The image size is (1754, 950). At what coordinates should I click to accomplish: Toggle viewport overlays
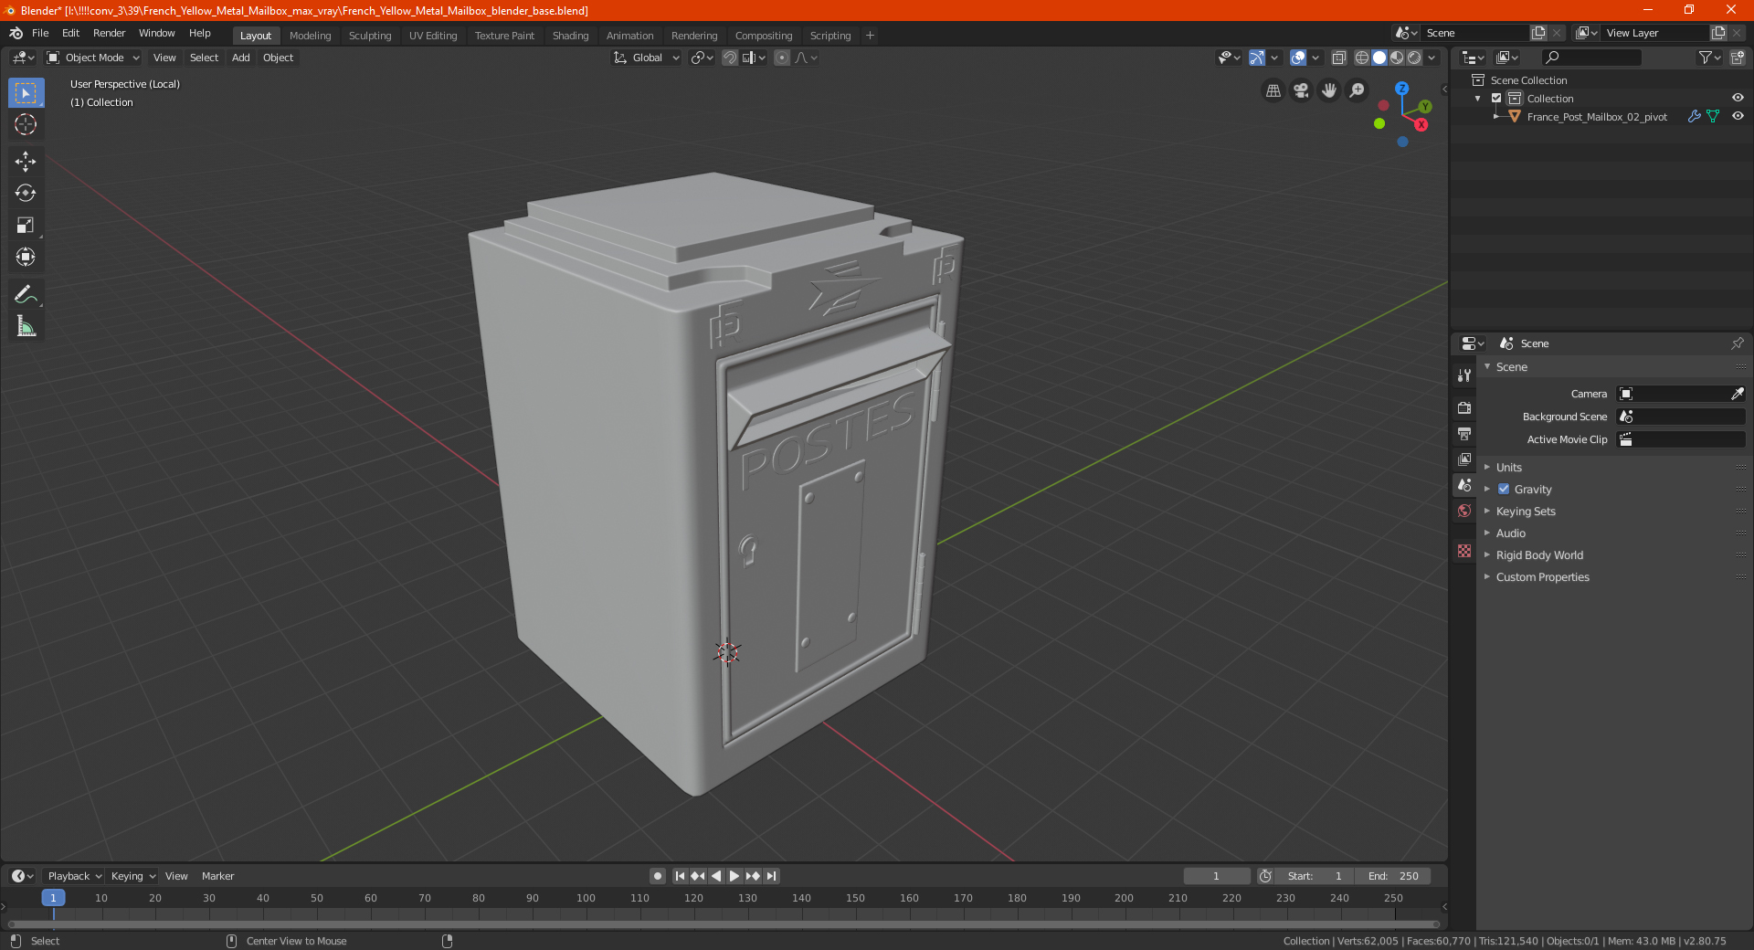click(x=1298, y=58)
